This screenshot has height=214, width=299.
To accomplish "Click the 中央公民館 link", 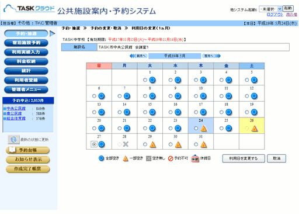I will pos(16,108).
